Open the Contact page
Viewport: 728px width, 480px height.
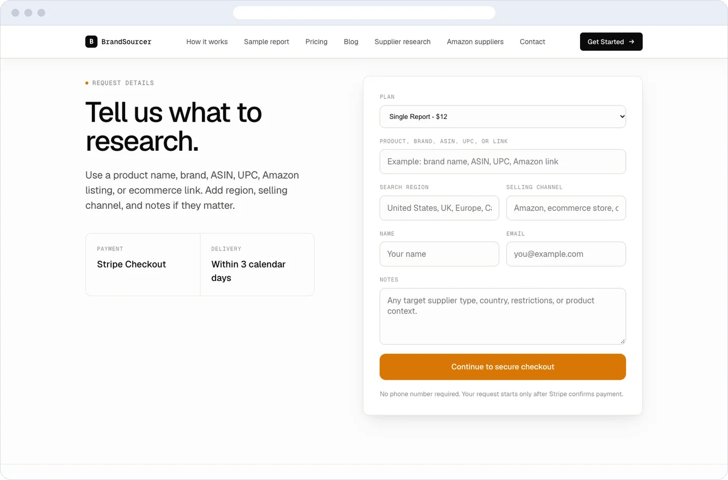[532, 42]
